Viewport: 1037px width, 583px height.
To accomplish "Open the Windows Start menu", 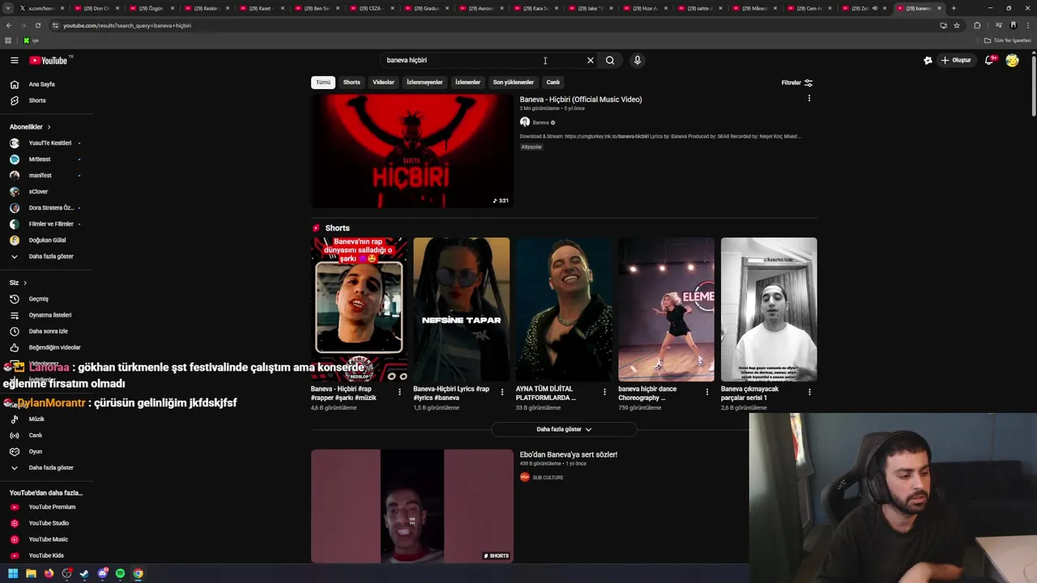I will 13,573.
